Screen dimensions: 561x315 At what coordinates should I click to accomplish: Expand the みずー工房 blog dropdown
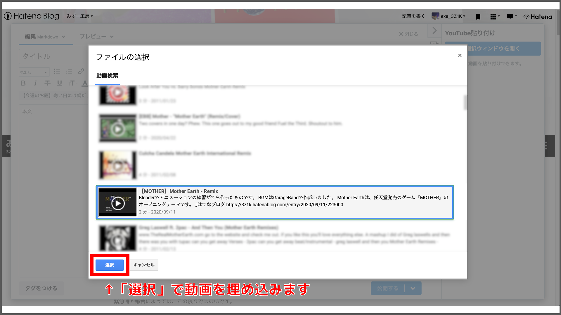coord(79,16)
